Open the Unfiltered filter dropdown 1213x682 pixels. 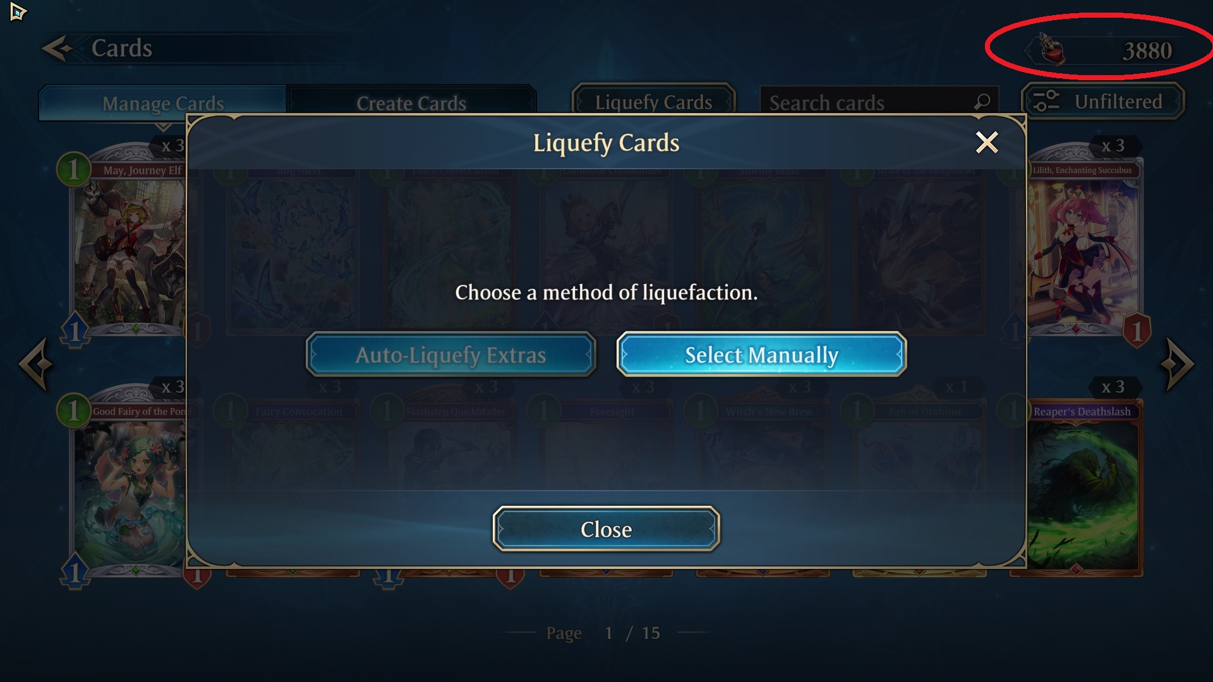(x=1103, y=101)
